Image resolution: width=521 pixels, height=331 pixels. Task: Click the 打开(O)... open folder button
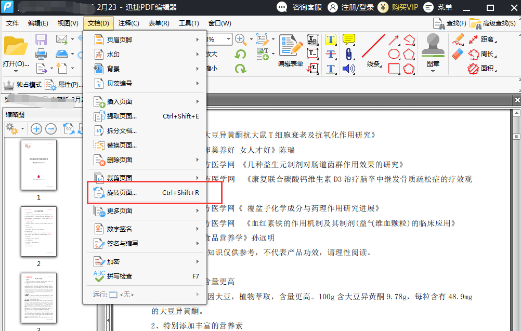click(16, 51)
